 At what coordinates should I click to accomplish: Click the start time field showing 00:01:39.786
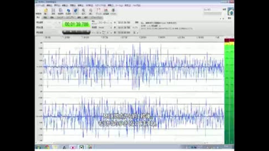coord(124,23)
